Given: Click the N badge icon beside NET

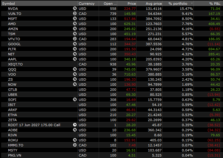Looking at the screenshot, I should point(75,54).
